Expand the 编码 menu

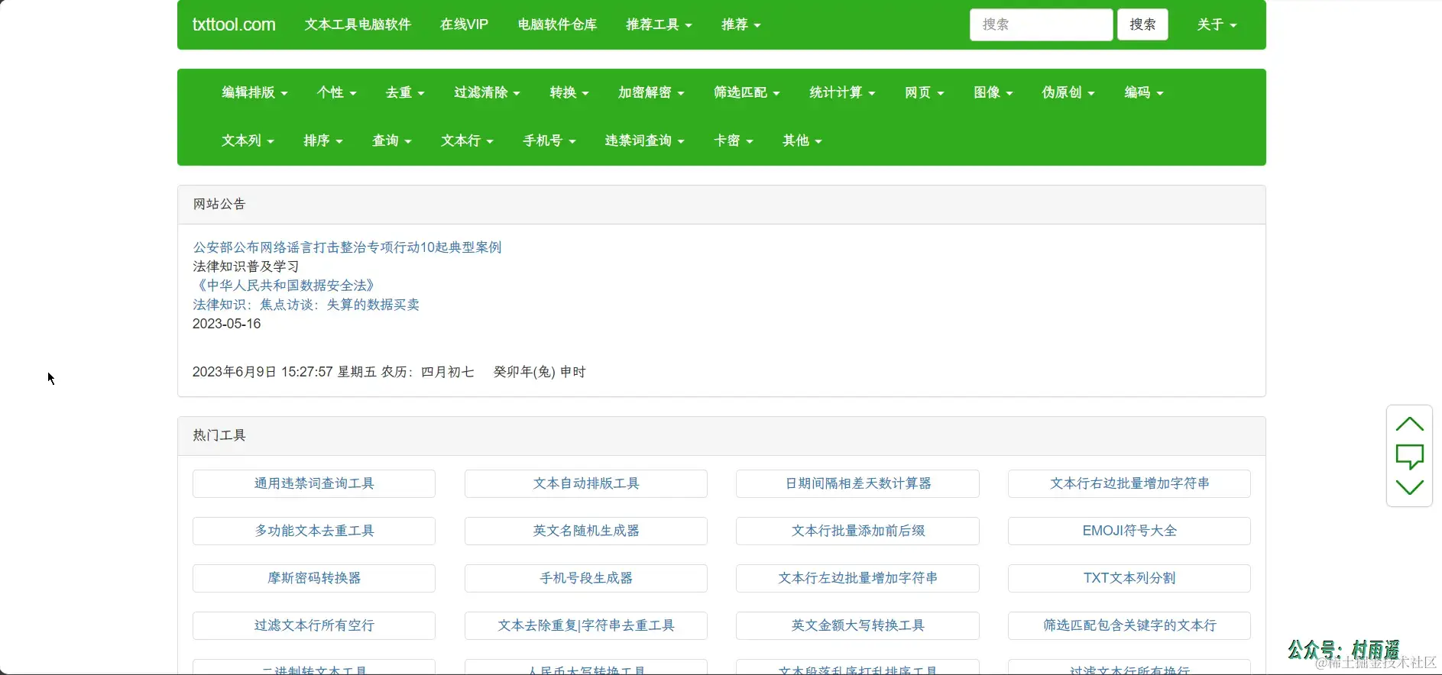click(1144, 92)
